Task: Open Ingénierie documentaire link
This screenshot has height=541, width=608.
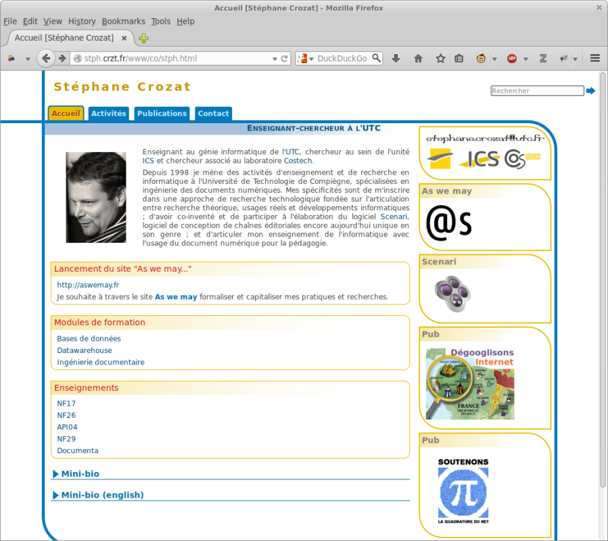Action: point(101,362)
